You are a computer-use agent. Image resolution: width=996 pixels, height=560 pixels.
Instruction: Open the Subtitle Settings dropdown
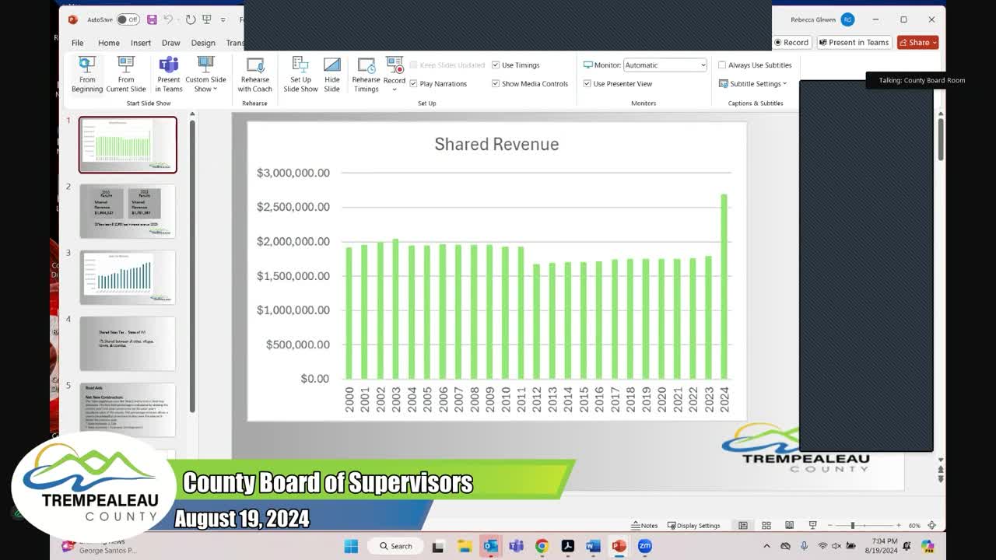click(754, 84)
